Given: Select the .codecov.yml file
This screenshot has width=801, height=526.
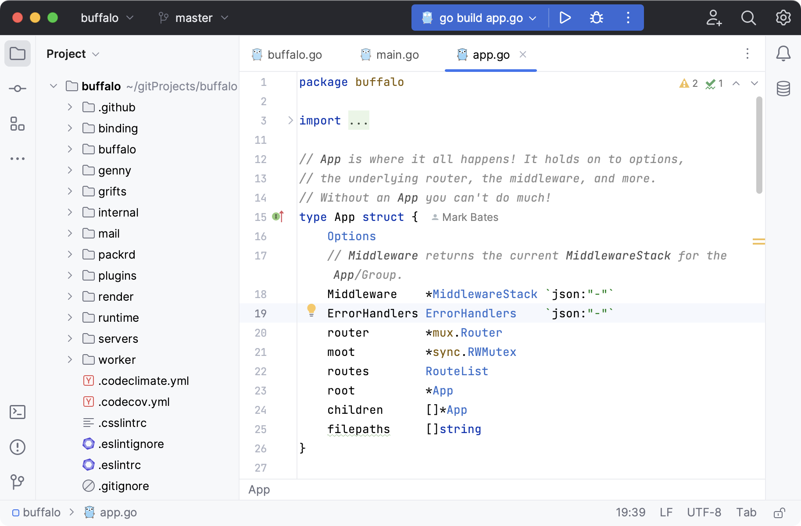Looking at the screenshot, I should coord(126,402).
